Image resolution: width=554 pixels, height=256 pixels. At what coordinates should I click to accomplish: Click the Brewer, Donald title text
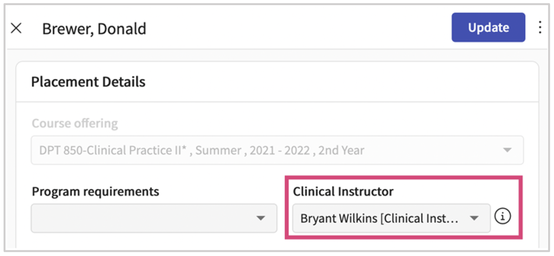[x=94, y=29]
